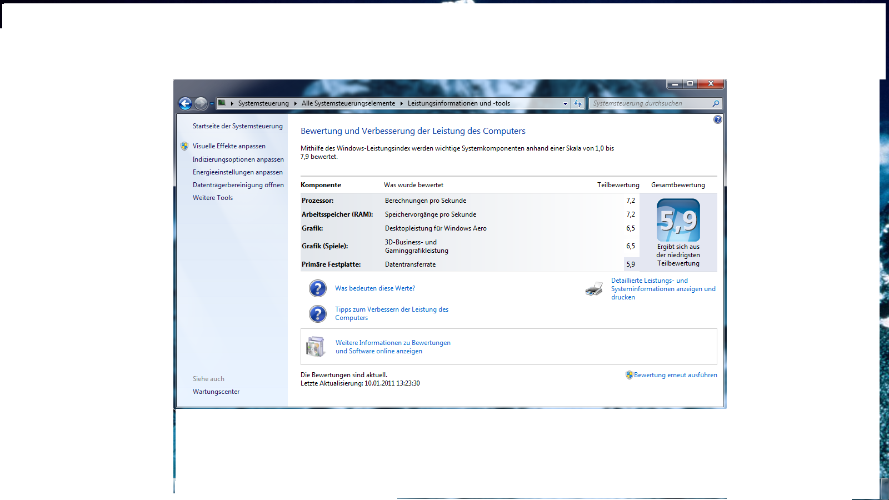Open Detaillierte Leistungs- und Systeminformationen link

tap(663, 289)
